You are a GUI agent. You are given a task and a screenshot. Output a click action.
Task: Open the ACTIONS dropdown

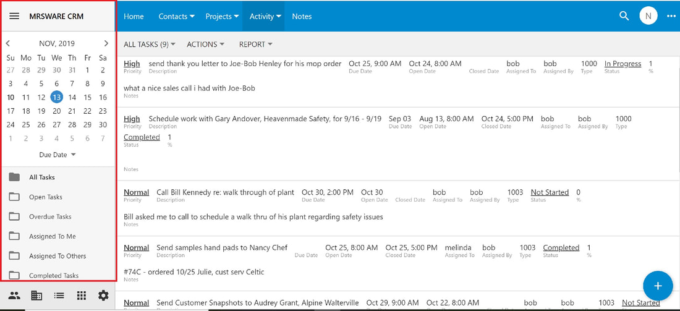(x=206, y=45)
